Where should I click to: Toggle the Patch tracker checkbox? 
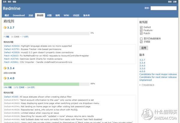pyautogui.click(x=141, y=33)
